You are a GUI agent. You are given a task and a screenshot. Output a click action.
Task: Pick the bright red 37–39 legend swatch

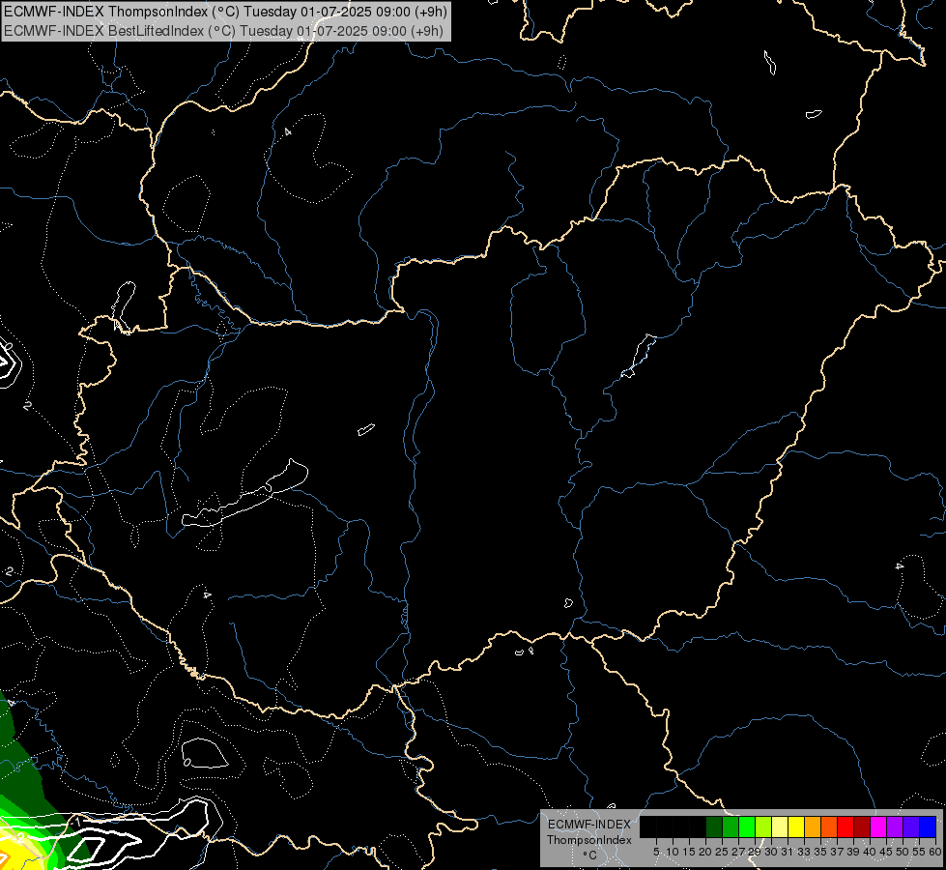(846, 826)
